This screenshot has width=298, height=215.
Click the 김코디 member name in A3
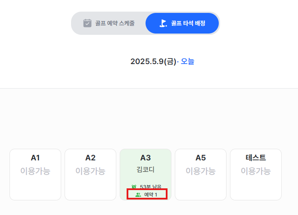(x=146, y=169)
